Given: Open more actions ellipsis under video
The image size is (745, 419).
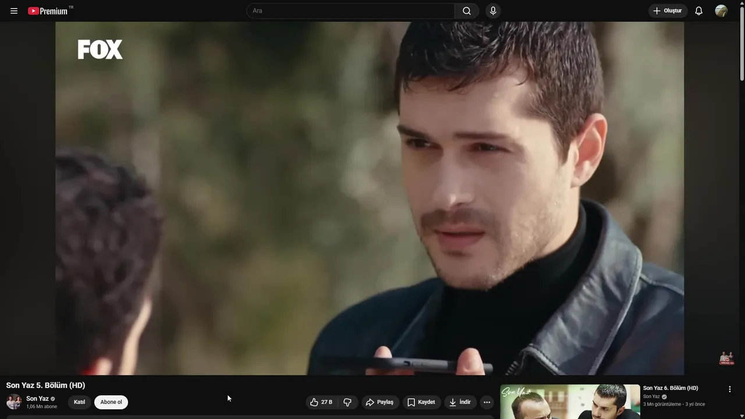Looking at the screenshot, I should [x=487, y=402].
